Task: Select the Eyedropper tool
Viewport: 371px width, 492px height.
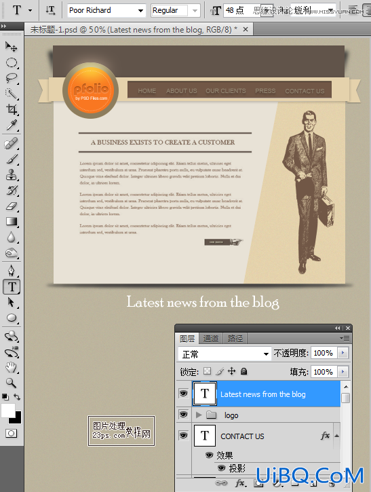Action: click(x=12, y=125)
